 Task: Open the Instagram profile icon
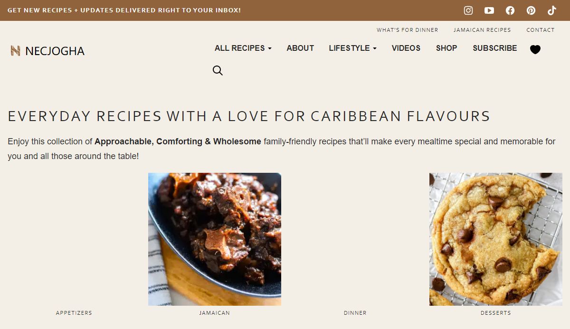(468, 10)
